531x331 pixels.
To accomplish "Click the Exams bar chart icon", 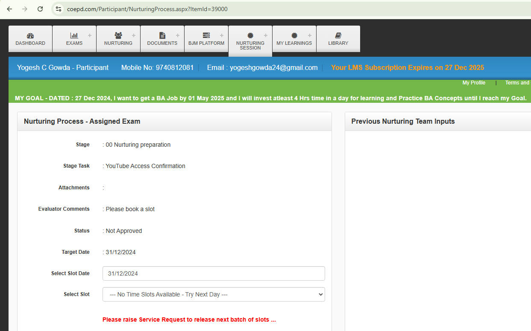I will (x=74, y=36).
